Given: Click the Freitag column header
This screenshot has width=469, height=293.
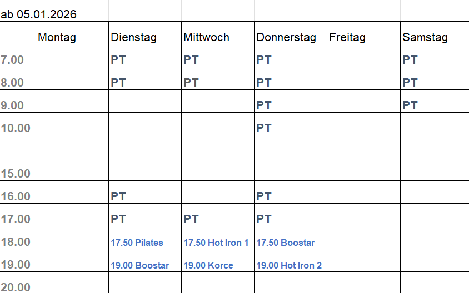Looking at the screenshot, I should [347, 37].
